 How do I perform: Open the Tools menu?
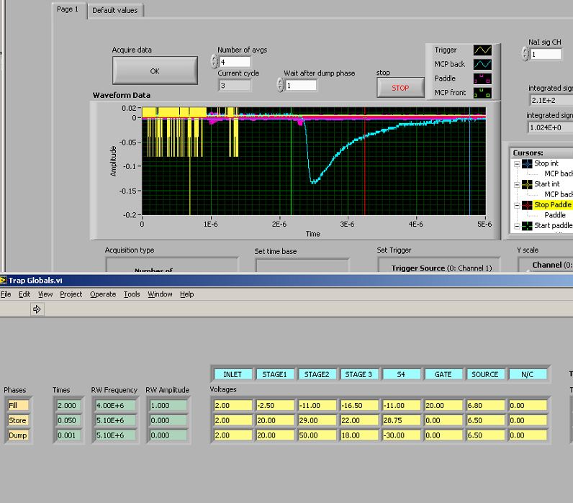(132, 294)
